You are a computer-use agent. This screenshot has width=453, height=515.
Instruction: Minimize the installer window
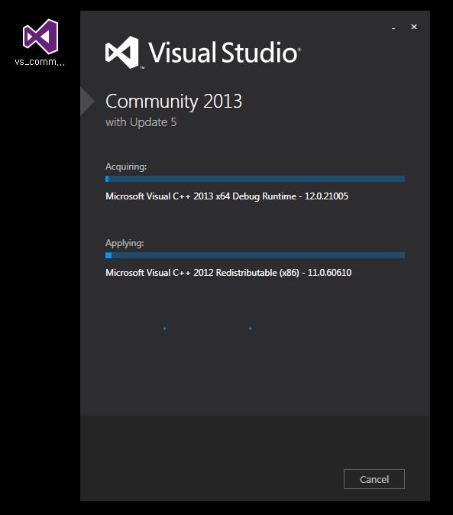tap(393, 27)
